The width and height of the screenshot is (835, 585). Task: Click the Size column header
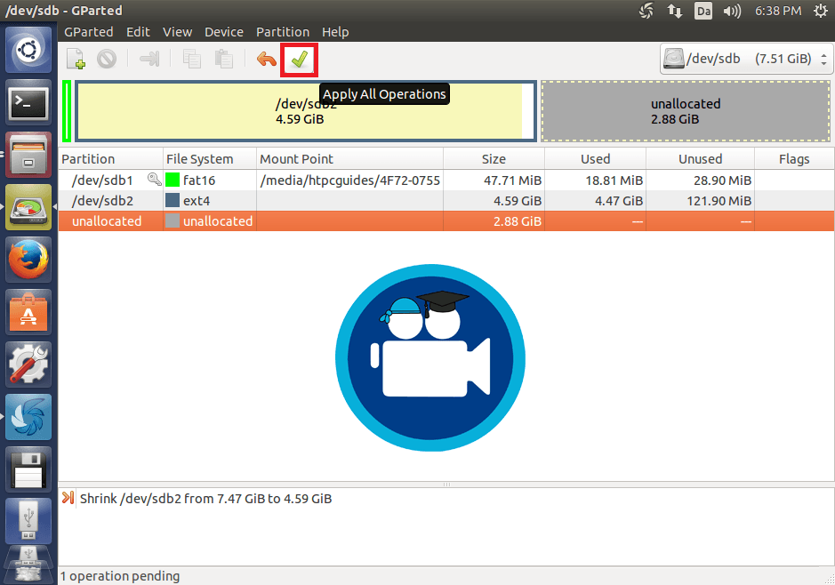(493, 159)
